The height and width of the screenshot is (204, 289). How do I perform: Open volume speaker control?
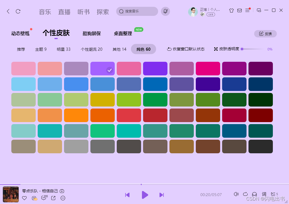[x=236, y=194]
